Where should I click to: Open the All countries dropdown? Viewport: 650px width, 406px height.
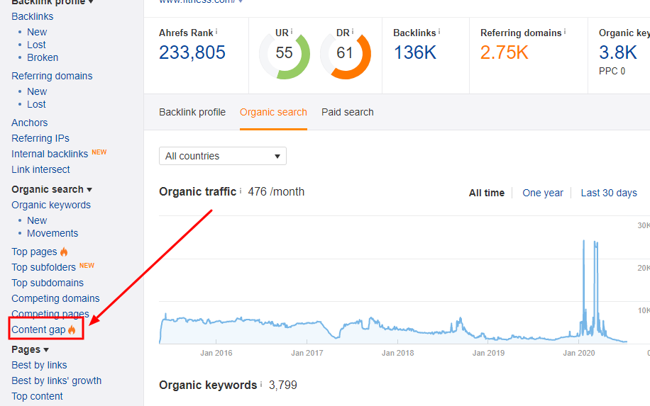(223, 156)
